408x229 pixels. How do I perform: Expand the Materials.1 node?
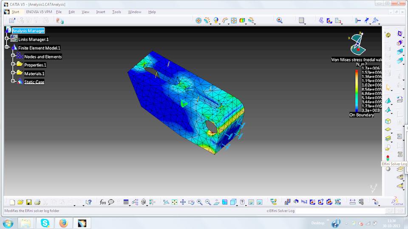[x=13, y=73]
